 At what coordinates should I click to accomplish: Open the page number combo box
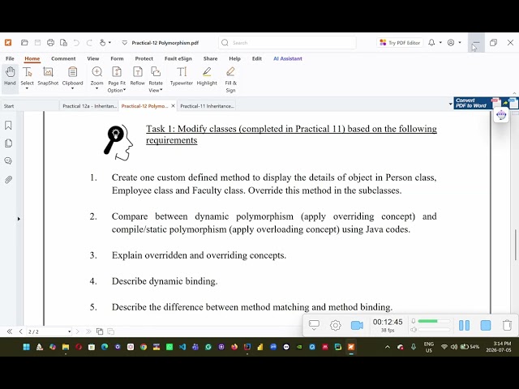tap(49, 331)
